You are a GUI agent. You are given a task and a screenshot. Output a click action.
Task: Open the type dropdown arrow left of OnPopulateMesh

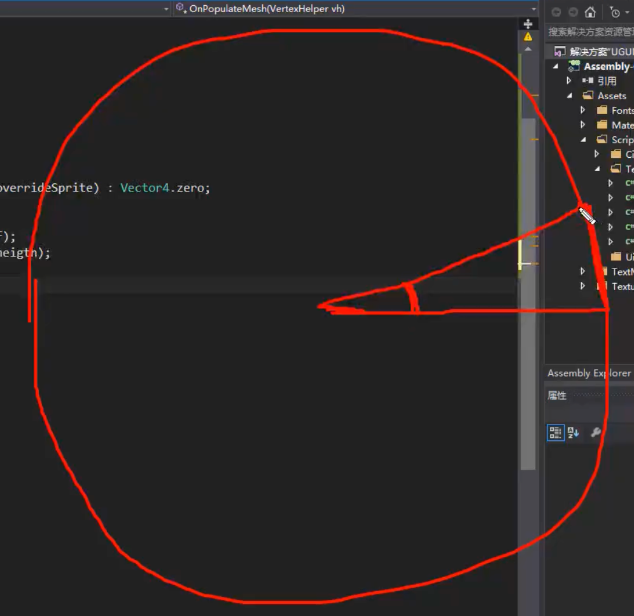point(166,9)
